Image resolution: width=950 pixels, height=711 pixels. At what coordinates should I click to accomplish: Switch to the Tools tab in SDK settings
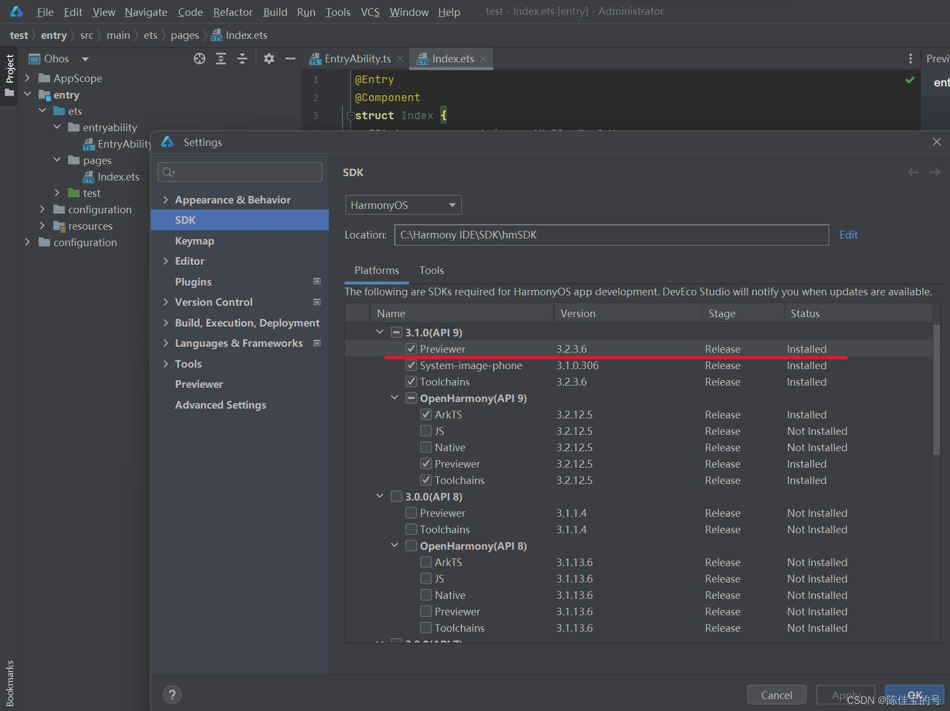(432, 270)
